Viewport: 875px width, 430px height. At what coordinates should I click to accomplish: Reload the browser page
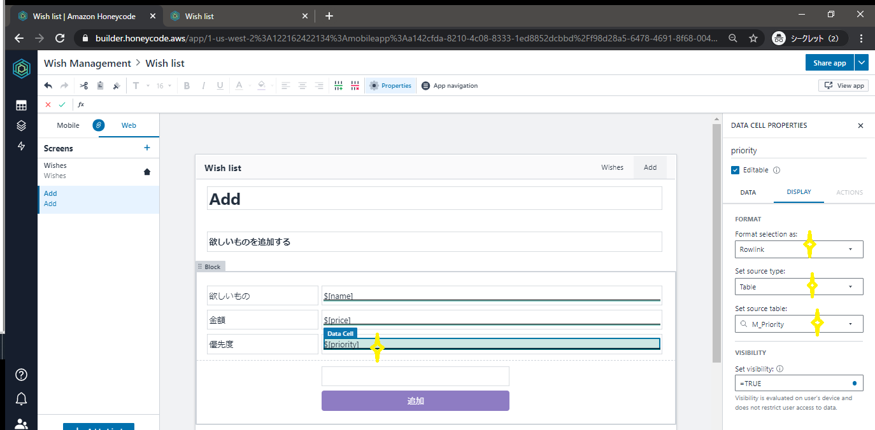(x=60, y=38)
